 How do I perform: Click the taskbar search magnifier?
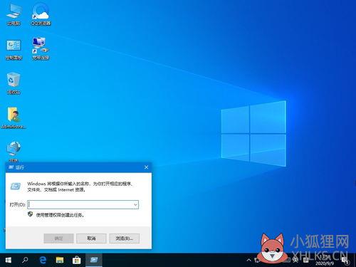pyautogui.click(x=25, y=261)
